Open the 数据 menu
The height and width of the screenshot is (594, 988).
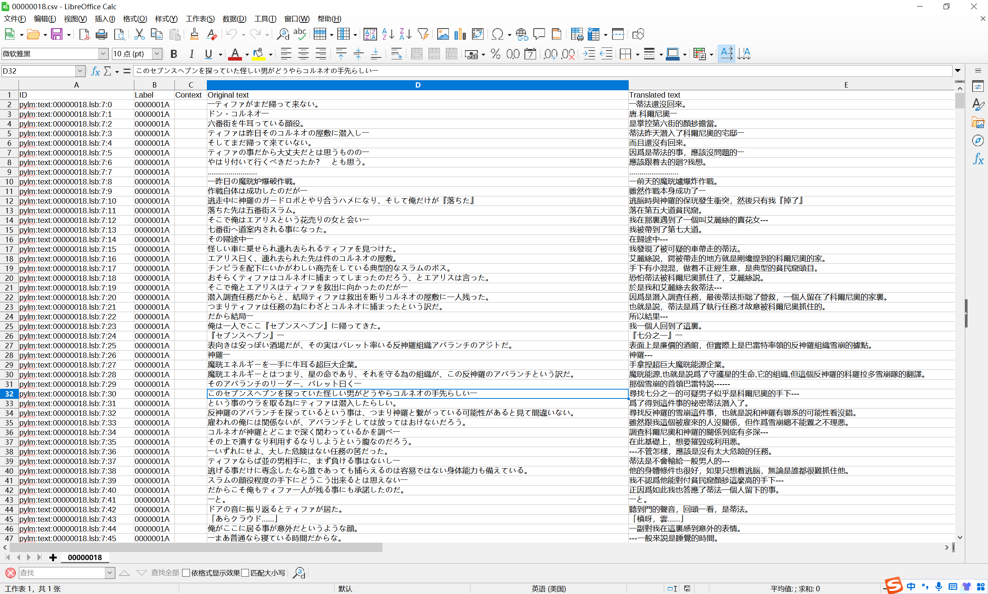tap(235, 19)
